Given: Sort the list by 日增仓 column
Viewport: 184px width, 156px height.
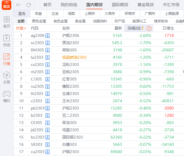Looking at the screenshot, I should point(168,28).
